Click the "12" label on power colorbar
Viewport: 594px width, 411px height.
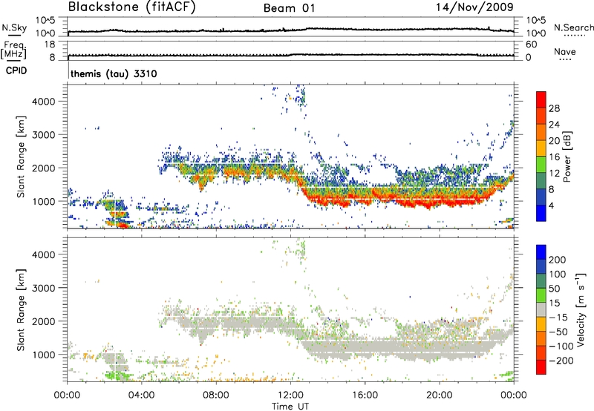pyautogui.click(x=554, y=174)
